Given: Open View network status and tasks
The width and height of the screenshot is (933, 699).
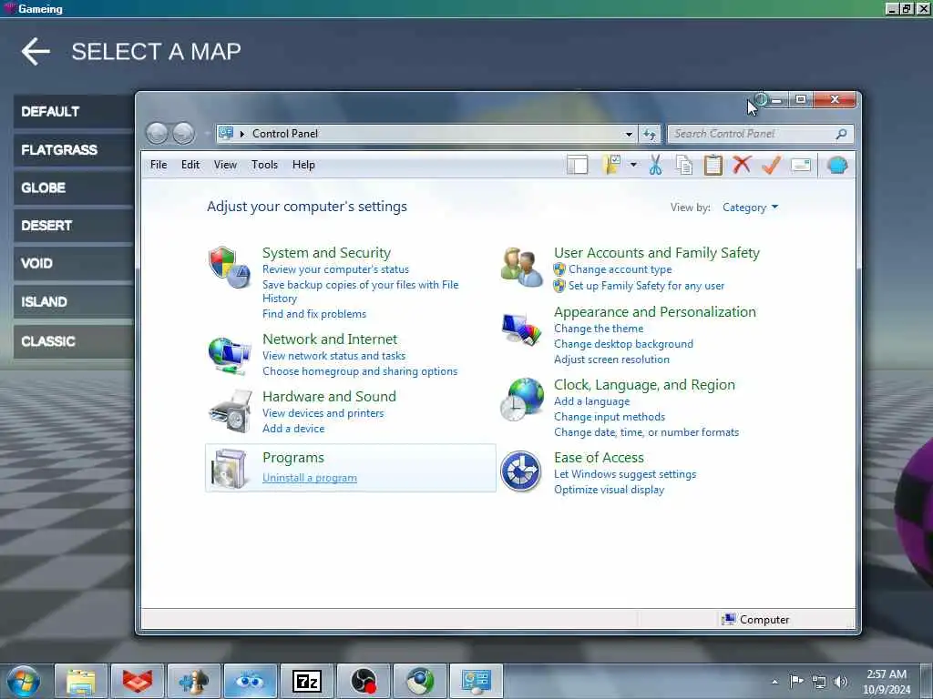Looking at the screenshot, I should coord(333,356).
